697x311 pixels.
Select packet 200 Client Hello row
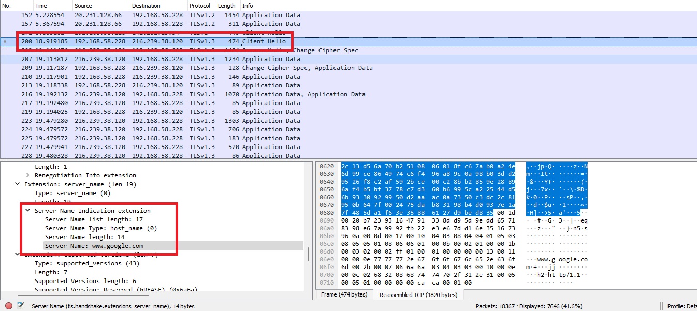[x=349, y=41]
